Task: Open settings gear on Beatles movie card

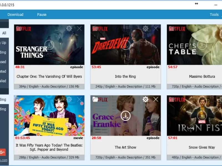Action: click(69, 99)
